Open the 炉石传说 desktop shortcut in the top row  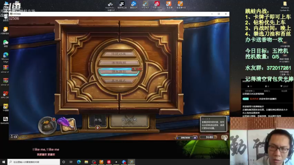(146, 5)
